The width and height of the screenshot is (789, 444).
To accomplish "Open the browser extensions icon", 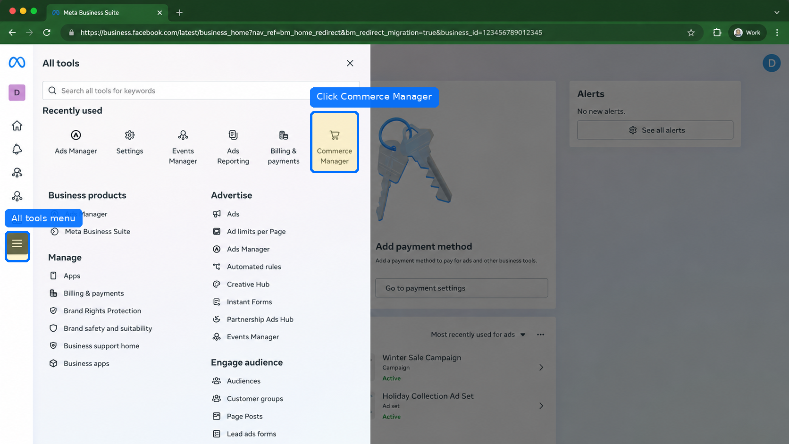I will click(717, 33).
